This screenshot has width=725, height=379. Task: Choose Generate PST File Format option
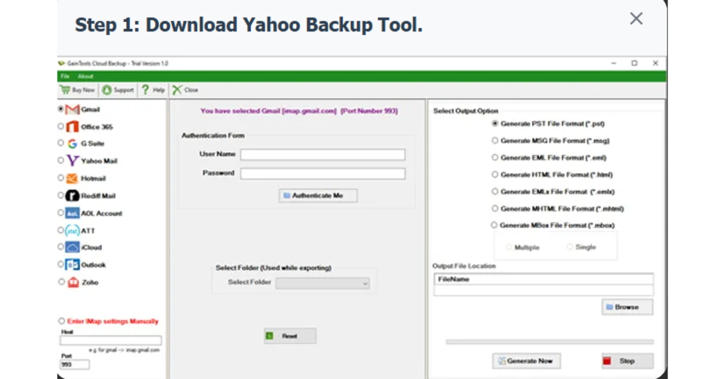[x=495, y=124]
